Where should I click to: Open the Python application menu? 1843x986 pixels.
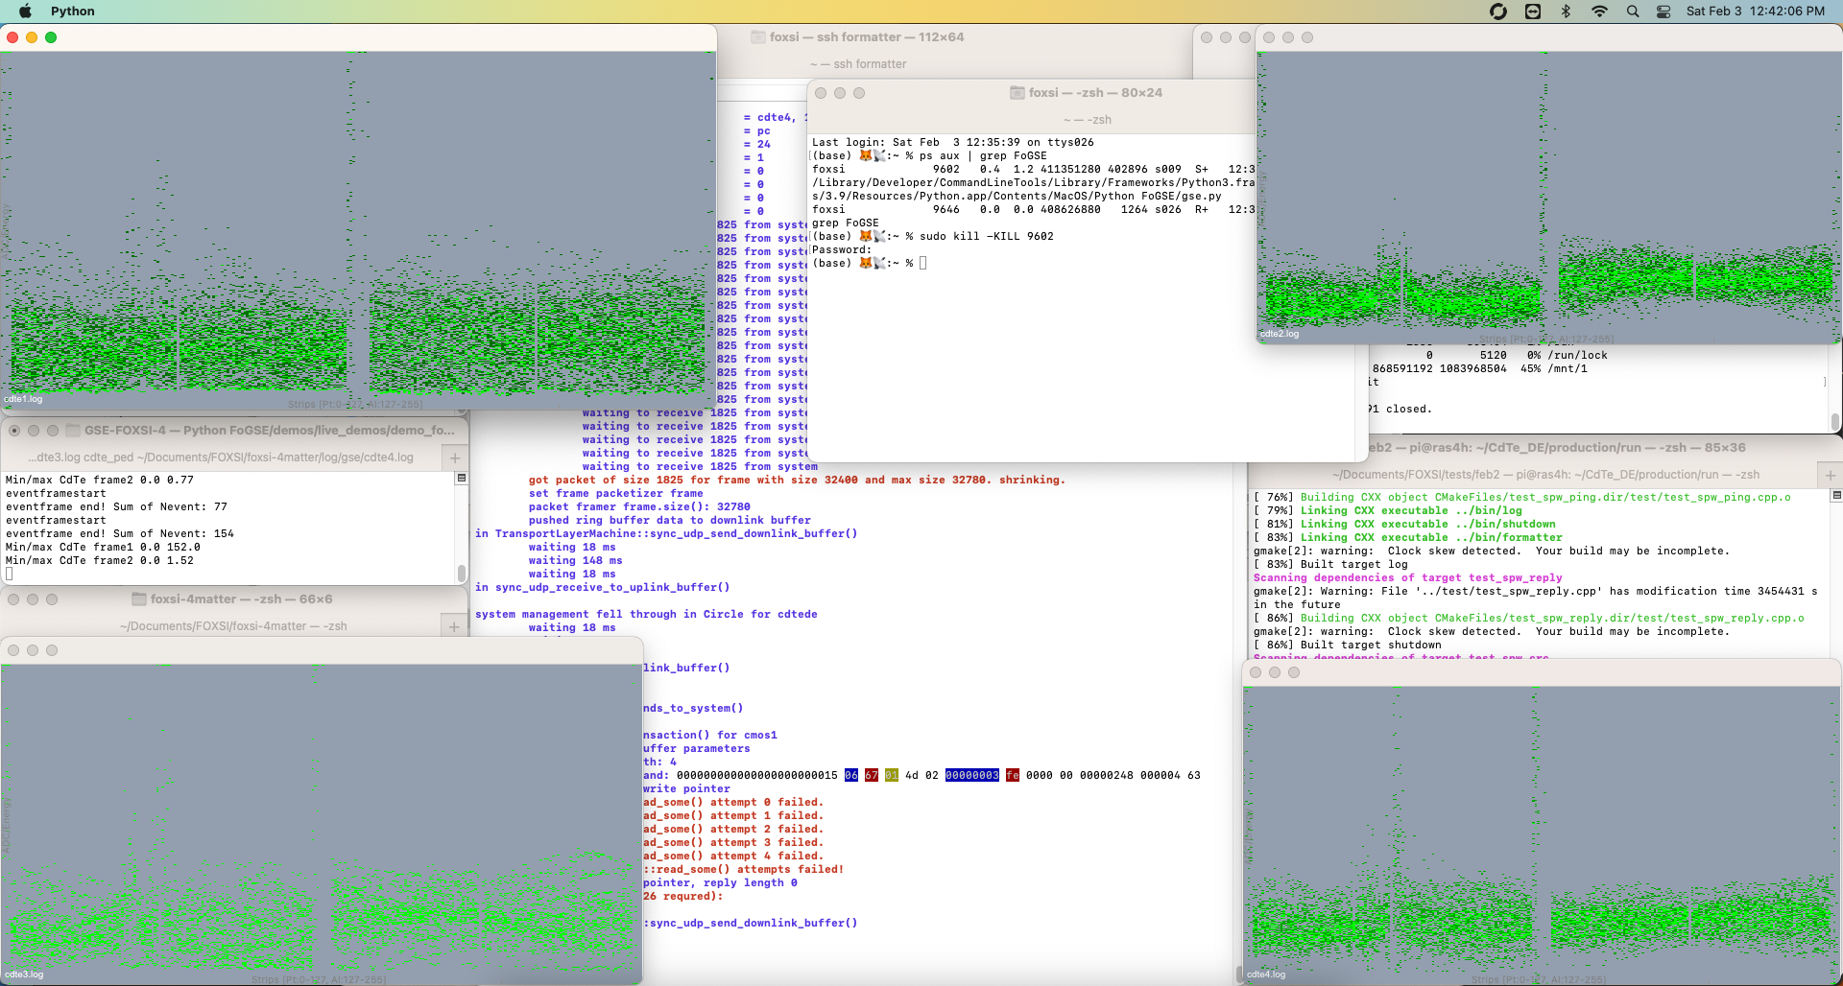[72, 12]
